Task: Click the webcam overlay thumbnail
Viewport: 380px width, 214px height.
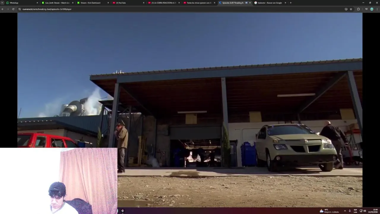Action: [x=58, y=181]
